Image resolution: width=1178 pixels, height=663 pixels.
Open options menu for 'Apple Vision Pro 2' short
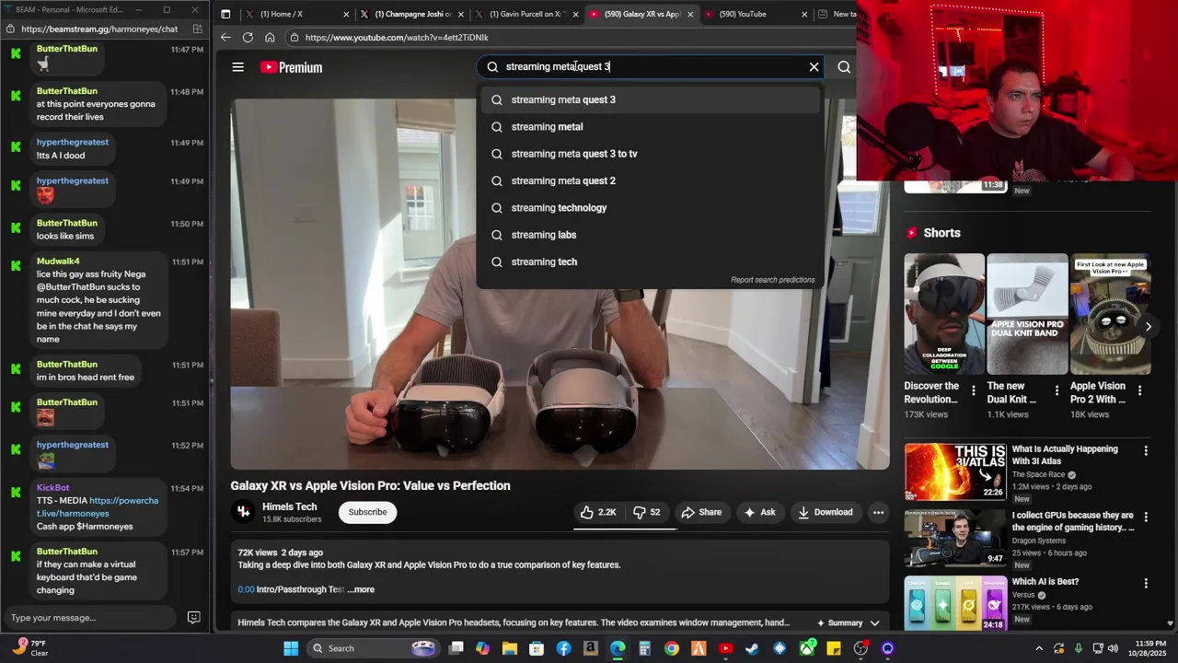tap(1139, 390)
